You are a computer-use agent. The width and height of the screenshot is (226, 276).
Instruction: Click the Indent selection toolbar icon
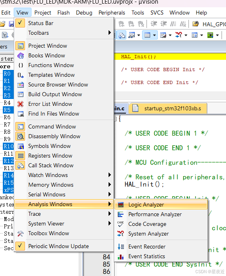(x=154, y=23)
